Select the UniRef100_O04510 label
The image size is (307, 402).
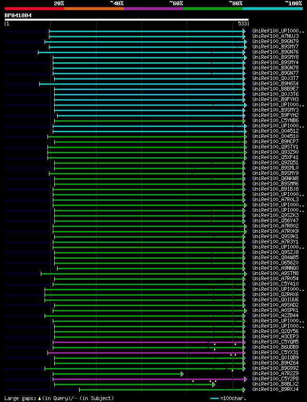(x=275, y=136)
